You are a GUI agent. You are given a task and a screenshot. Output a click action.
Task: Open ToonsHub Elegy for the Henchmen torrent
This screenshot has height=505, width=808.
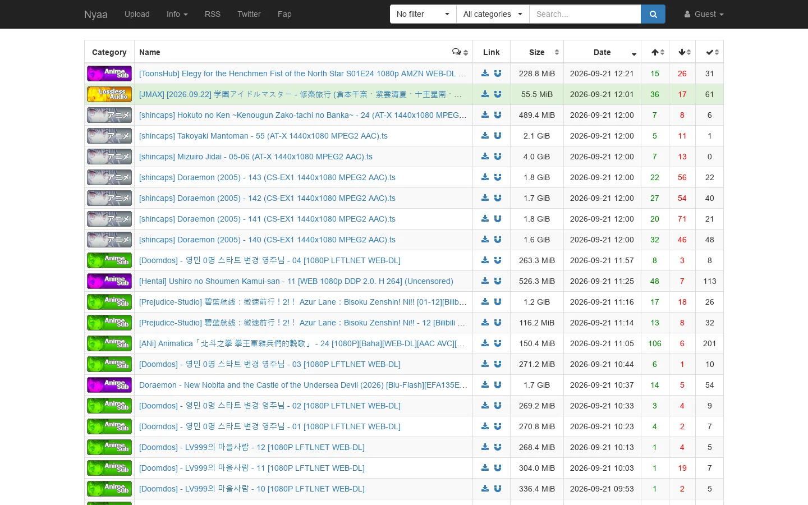click(303, 74)
